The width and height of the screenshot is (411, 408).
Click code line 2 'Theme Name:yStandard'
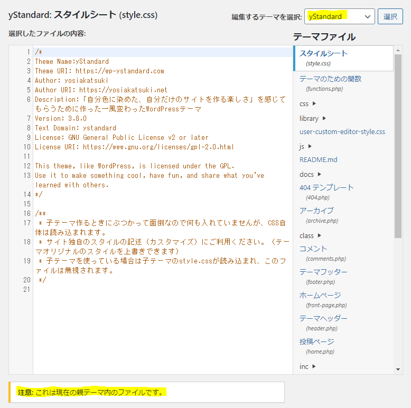click(72, 62)
